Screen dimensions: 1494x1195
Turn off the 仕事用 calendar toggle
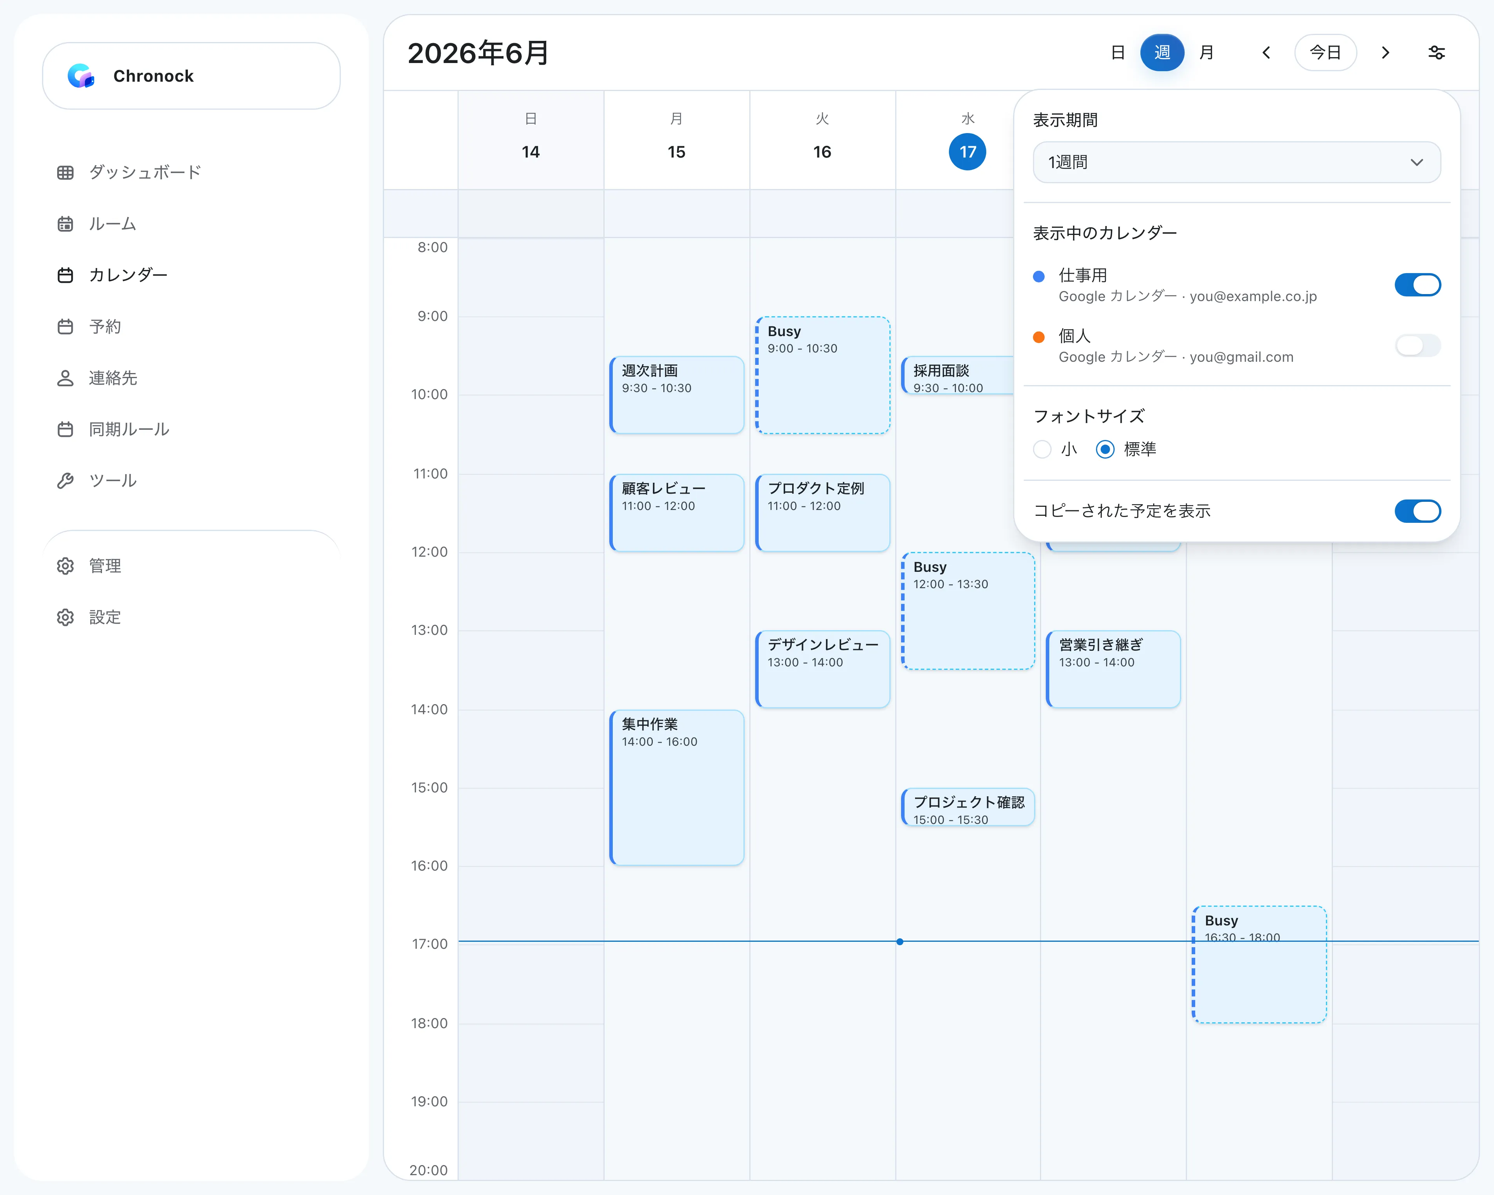pos(1418,285)
